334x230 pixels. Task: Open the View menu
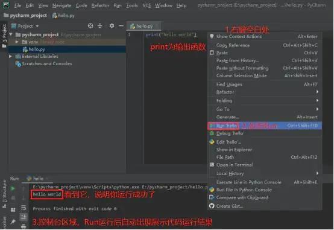(x=43, y=5)
